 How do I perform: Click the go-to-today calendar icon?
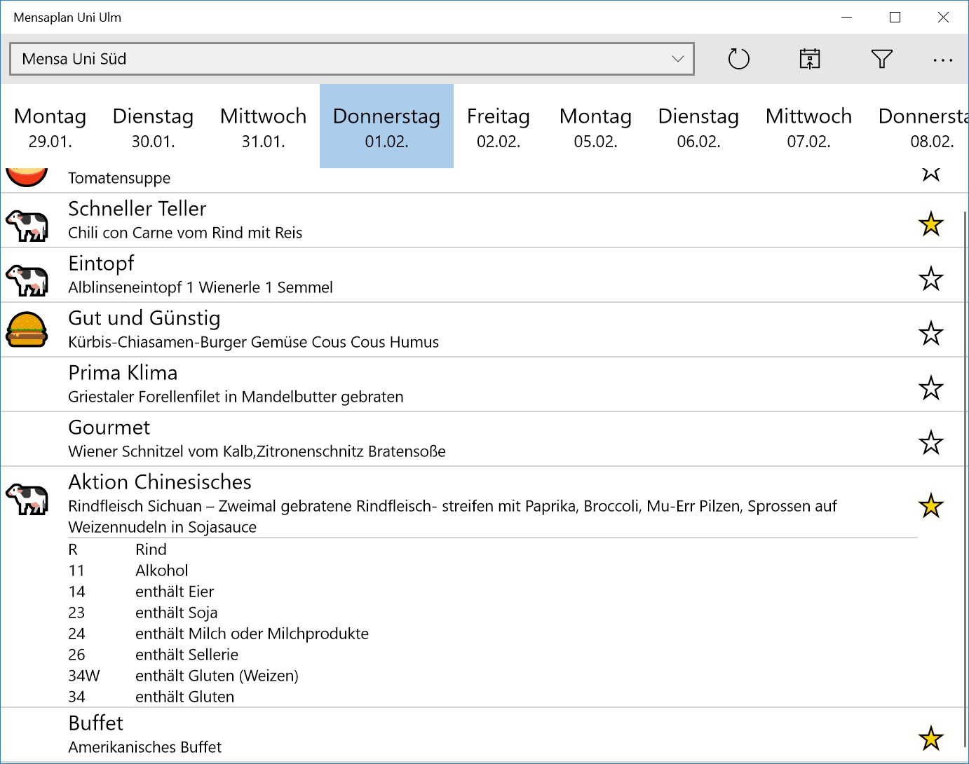(810, 59)
